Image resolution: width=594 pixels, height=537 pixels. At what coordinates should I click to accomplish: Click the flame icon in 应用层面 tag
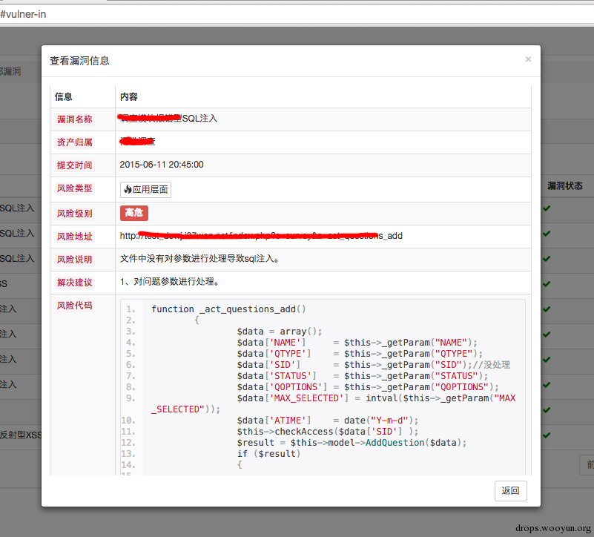(x=128, y=189)
